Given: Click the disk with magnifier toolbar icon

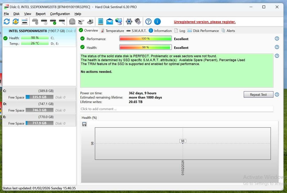Looking at the screenshot, I should point(62,21).
